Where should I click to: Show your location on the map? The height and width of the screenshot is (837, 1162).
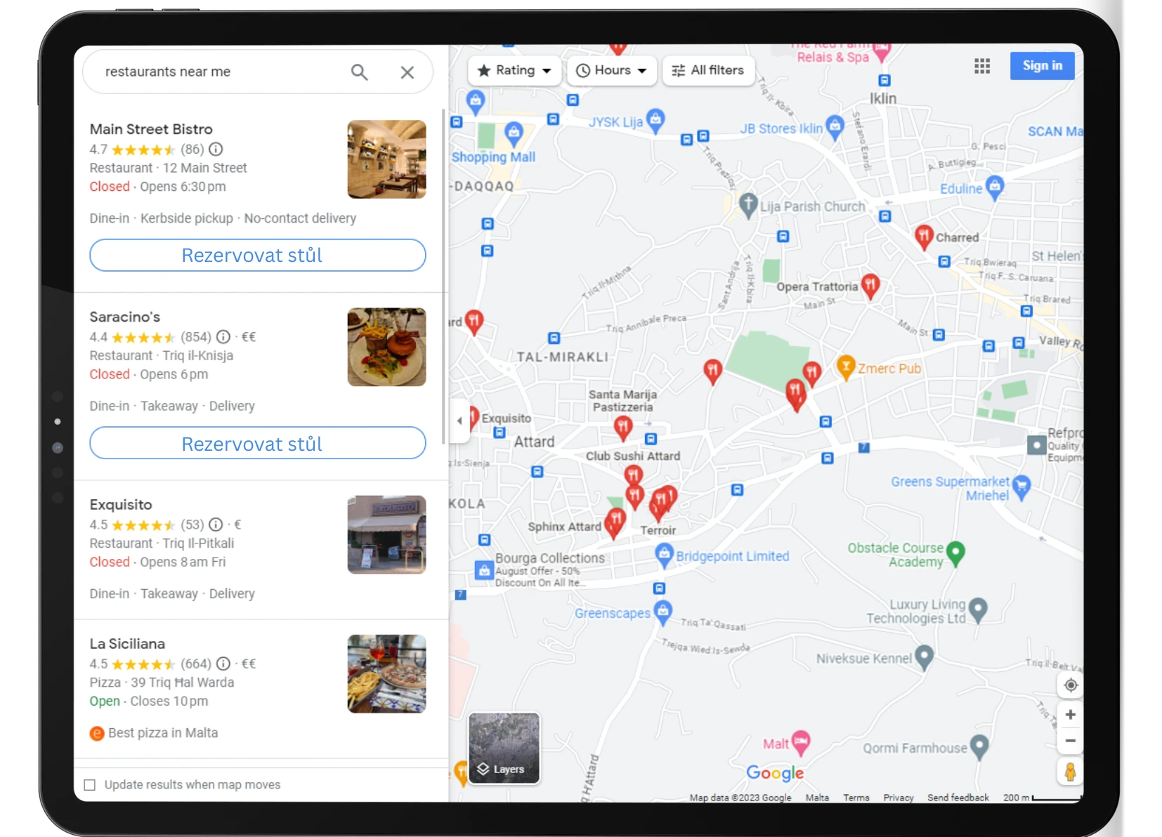1071,685
